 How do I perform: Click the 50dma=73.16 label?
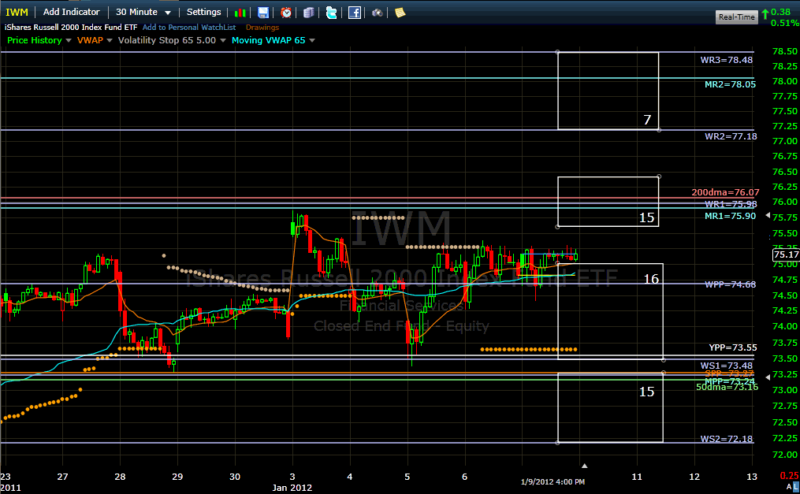coord(727,388)
